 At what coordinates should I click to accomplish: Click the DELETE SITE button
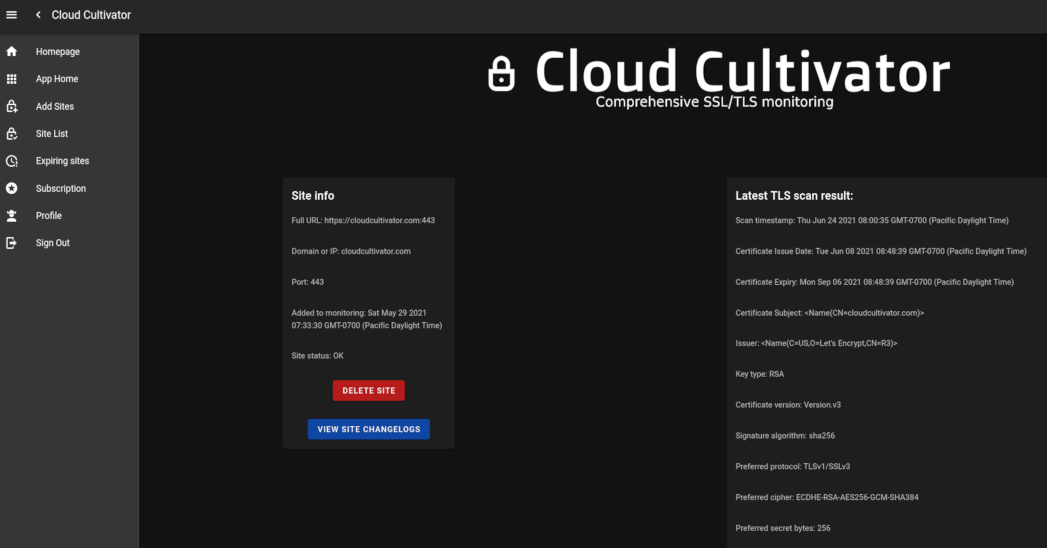pyautogui.click(x=368, y=390)
